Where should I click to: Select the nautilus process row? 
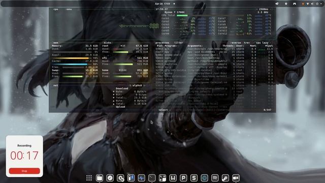pyautogui.click(x=214, y=64)
